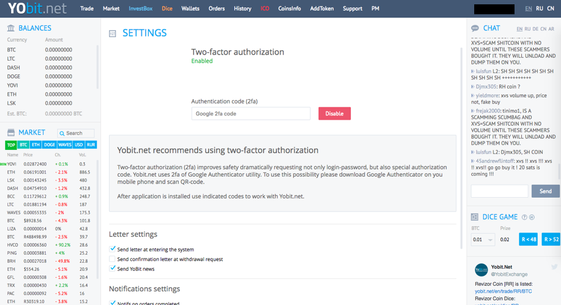Switch chat language to AR
Image resolution: width=561 pixels, height=305 pixels.
(x=551, y=29)
